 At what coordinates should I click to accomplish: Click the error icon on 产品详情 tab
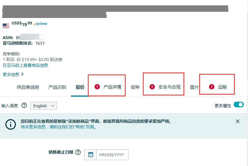tap(97, 87)
